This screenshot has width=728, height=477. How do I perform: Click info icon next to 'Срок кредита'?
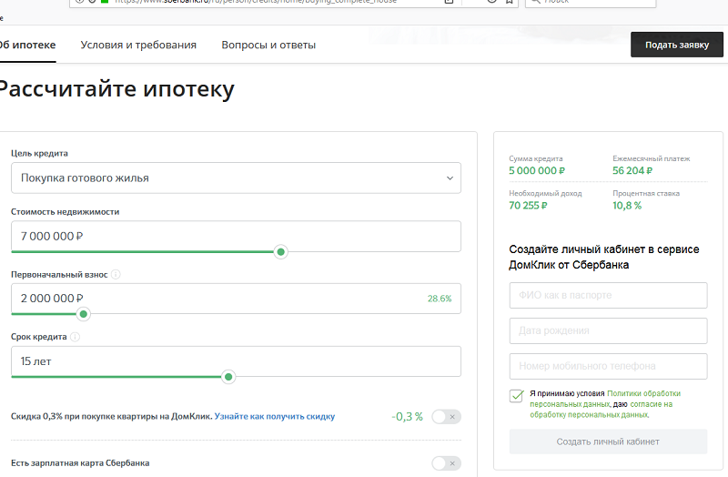coord(75,337)
